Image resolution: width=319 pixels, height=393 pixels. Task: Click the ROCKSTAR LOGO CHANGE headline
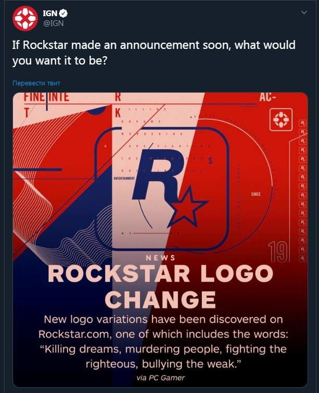click(160, 286)
